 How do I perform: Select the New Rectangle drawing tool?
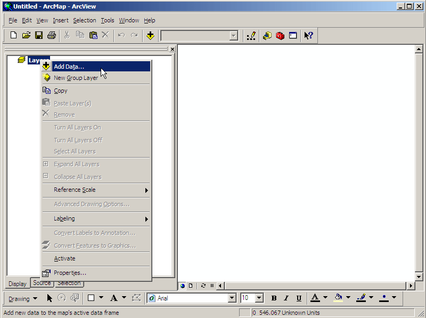[x=91, y=298]
